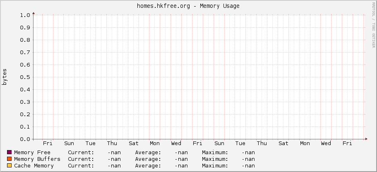Click the 'Cache Memory' legend label
377x172 pixels.
pos(34,165)
